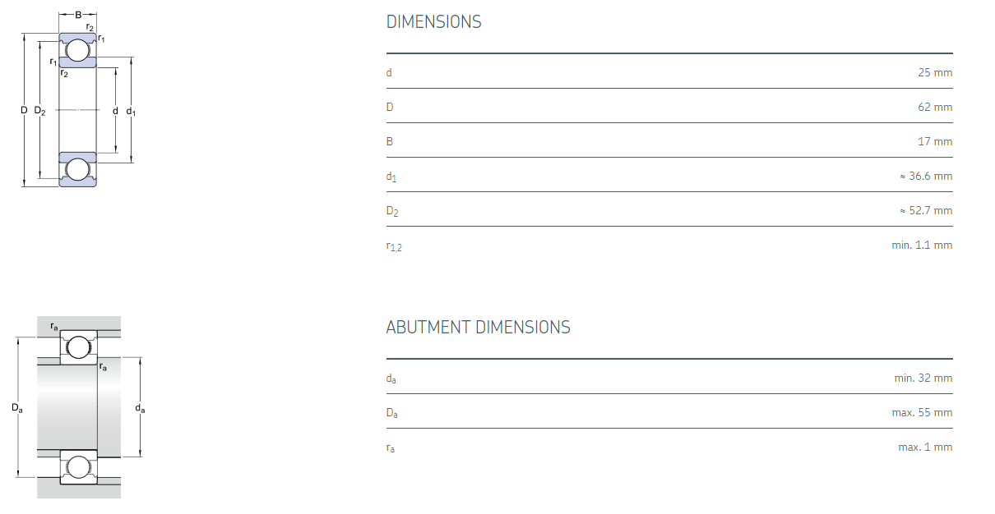
Task: Click the ra label in abutment table
Action: 391,448
